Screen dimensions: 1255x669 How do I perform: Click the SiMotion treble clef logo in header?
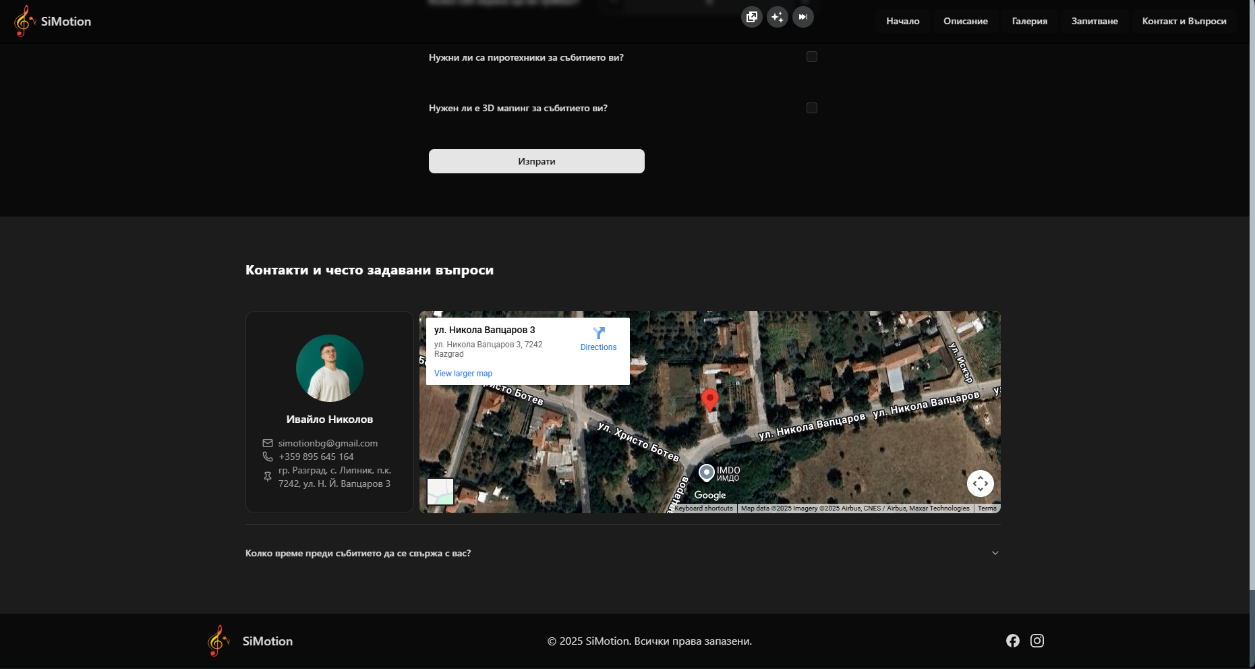coord(24,21)
